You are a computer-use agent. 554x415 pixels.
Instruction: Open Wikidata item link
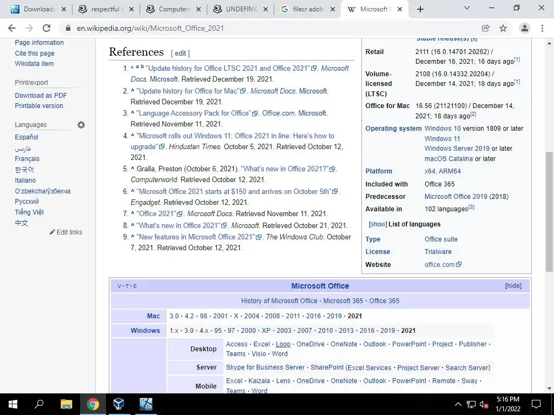34,64
